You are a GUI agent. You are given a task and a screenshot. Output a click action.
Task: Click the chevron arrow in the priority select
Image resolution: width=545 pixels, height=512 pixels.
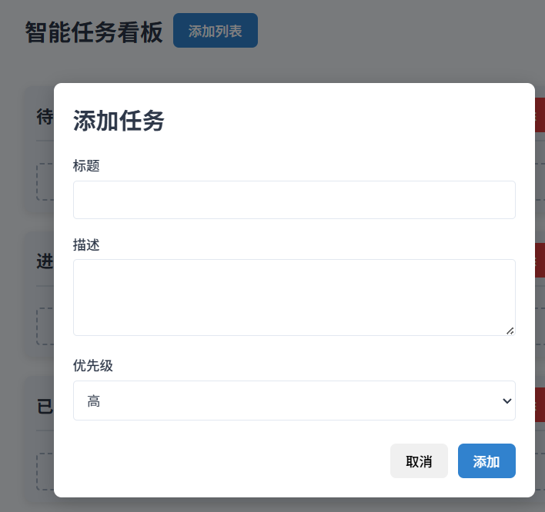click(507, 401)
